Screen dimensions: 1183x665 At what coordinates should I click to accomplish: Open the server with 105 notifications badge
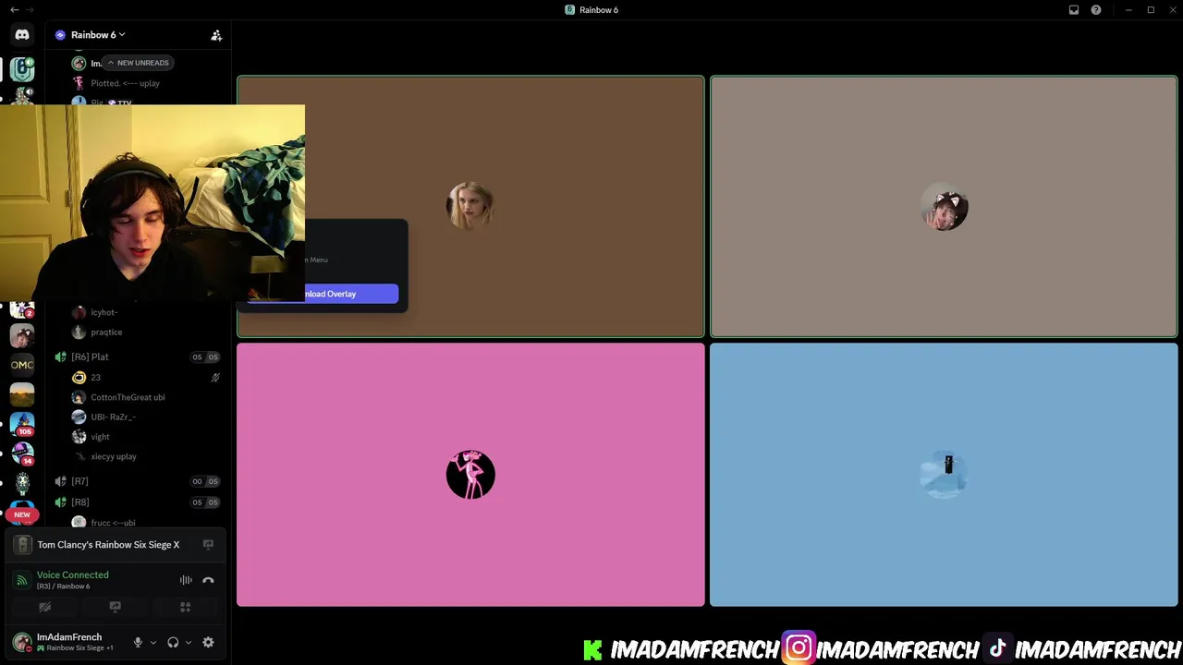point(22,423)
